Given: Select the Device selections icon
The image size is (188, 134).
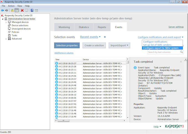Looking at the screenshot, I should 9,25.
